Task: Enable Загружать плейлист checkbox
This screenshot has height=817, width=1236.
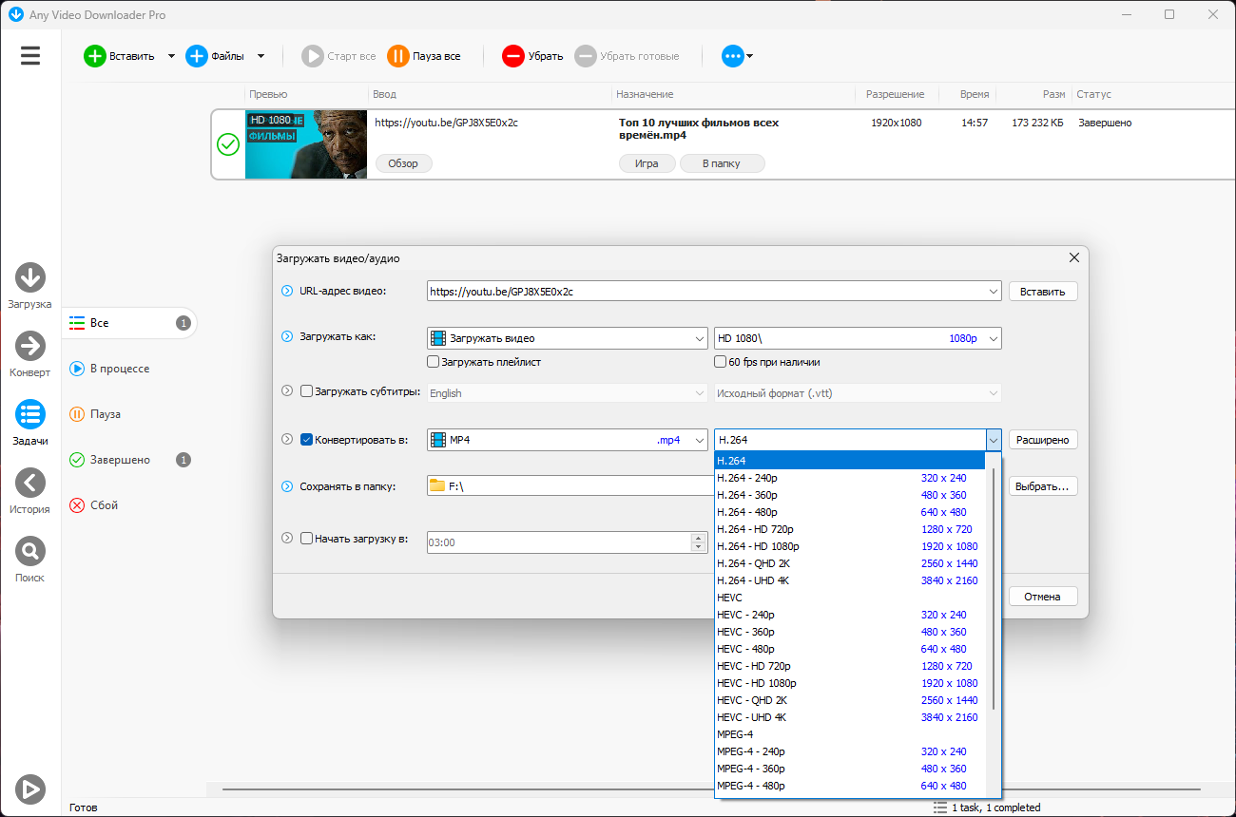Action: coord(434,362)
